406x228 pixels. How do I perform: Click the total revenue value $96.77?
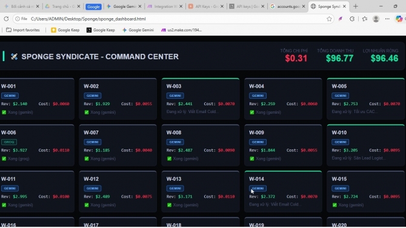[x=339, y=58]
